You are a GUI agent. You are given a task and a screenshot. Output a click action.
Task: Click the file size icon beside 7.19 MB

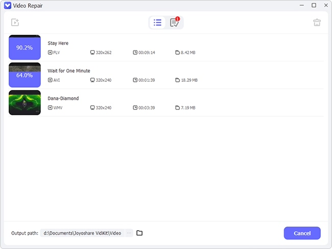point(177,108)
